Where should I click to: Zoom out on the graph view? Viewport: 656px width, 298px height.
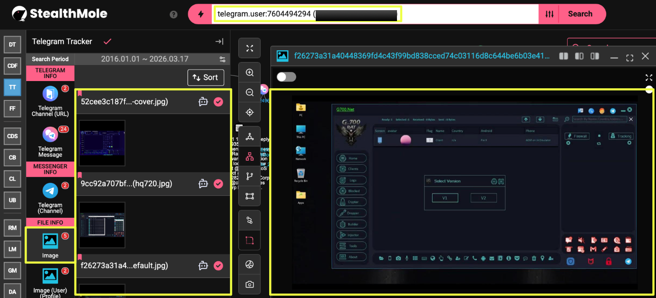(250, 92)
